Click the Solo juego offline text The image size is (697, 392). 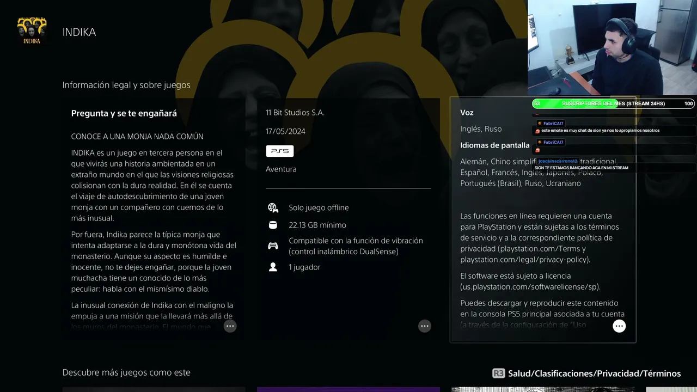(x=319, y=207)
